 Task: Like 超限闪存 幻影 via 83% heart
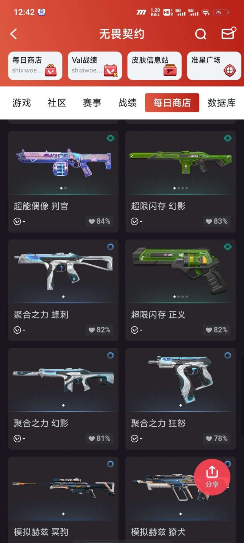click(217, 221)
